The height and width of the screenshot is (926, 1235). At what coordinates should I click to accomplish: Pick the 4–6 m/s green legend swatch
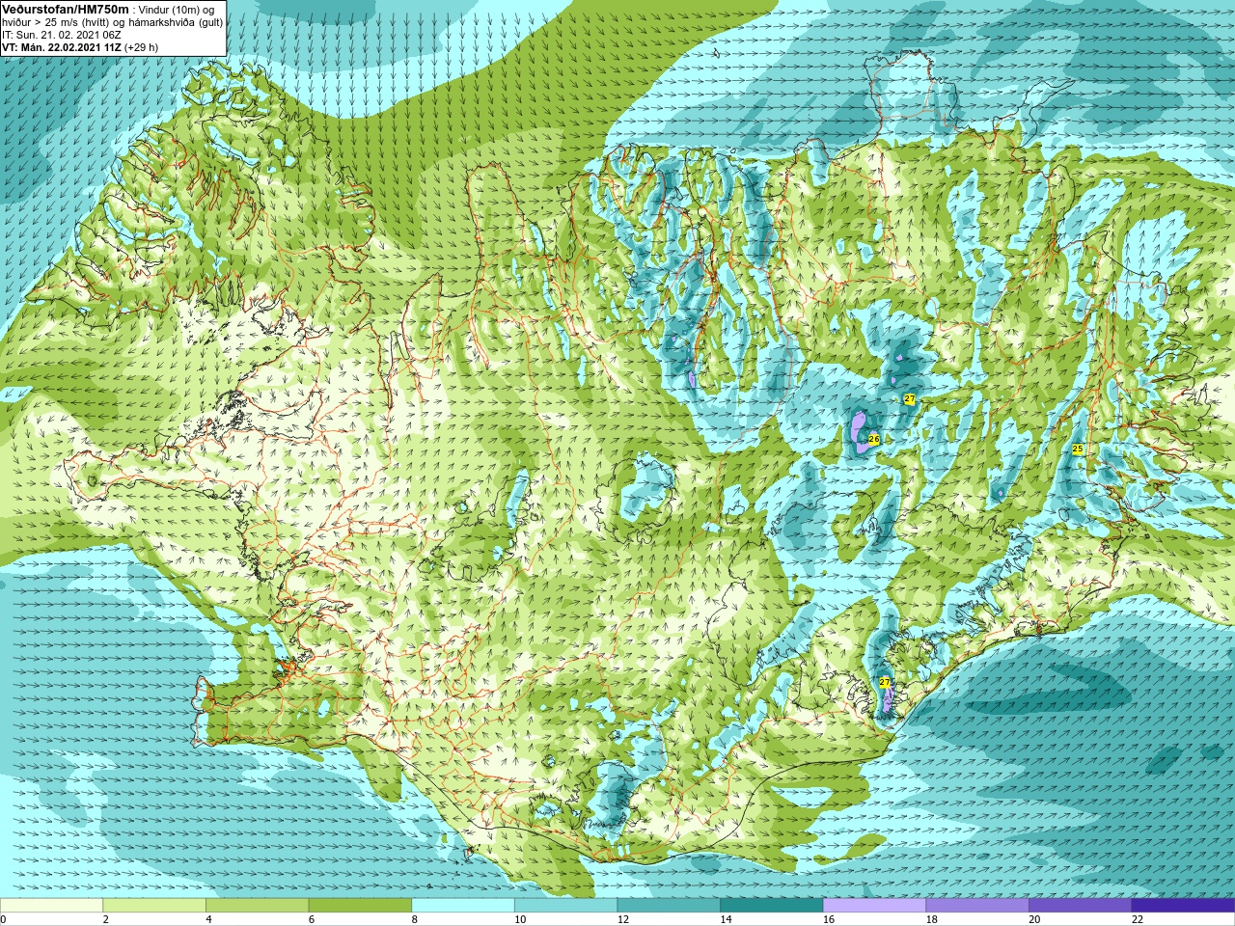coord(258,906)
